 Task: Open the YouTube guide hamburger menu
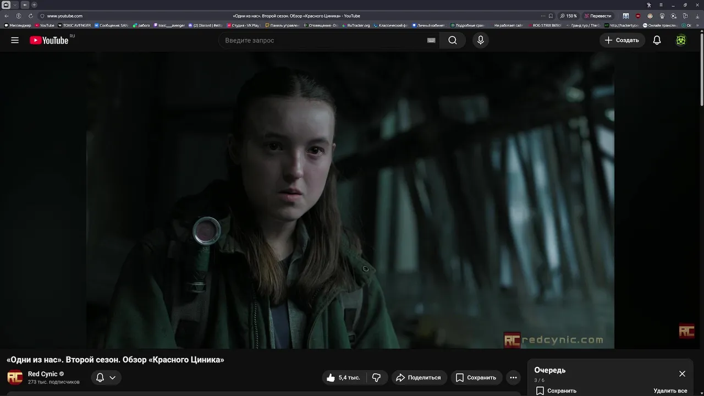[15, 40]
